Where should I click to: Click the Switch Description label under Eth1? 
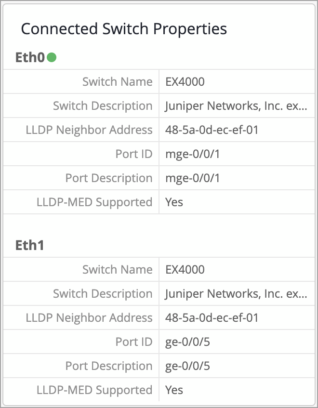(x=103, y=294)
